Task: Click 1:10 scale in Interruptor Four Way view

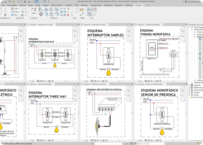Action: coord(32,81)
